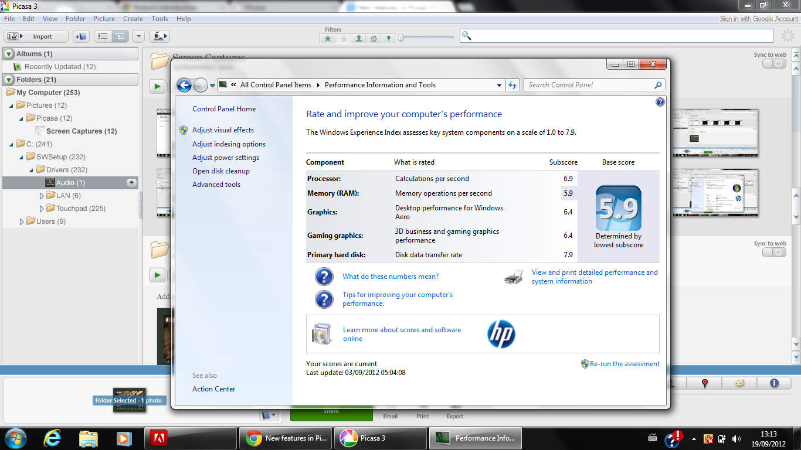Switch to tree folder view icon
Image resolution: width=801 pixels, height=450 pixels.
coord(120,36)
